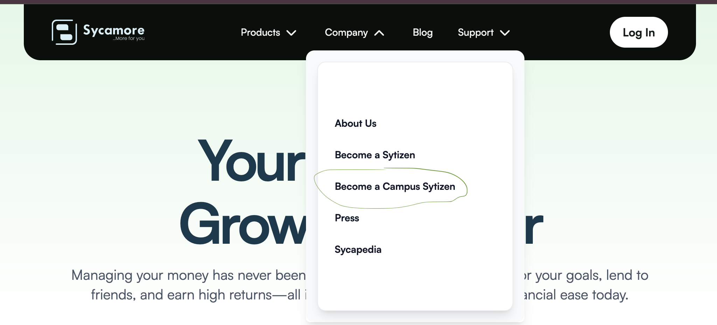
Task: Expand the Products dropdown chevron
Action: pos(291,33)
